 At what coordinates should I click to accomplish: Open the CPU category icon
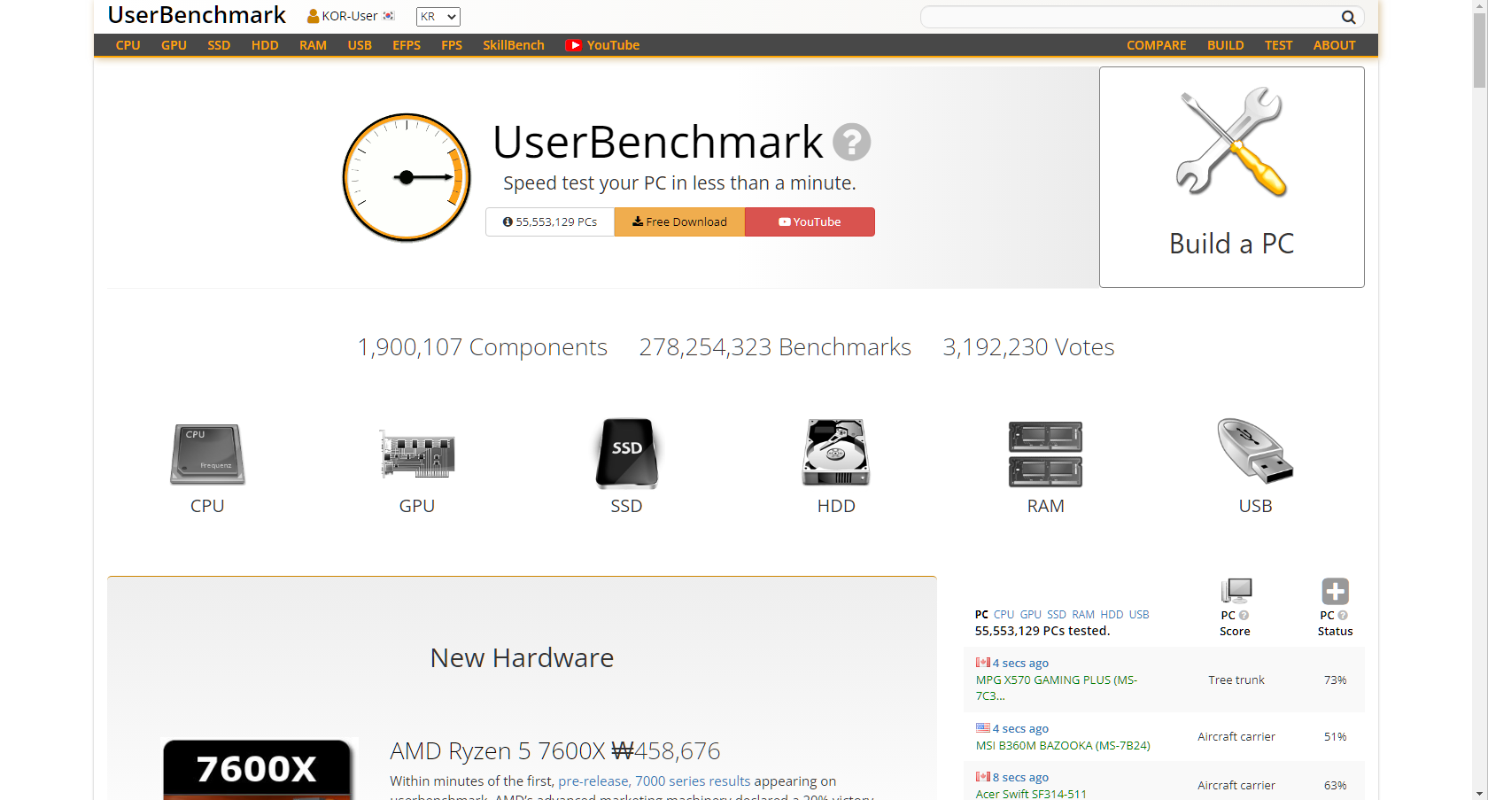pyautogui.click(x=207, y=454)
